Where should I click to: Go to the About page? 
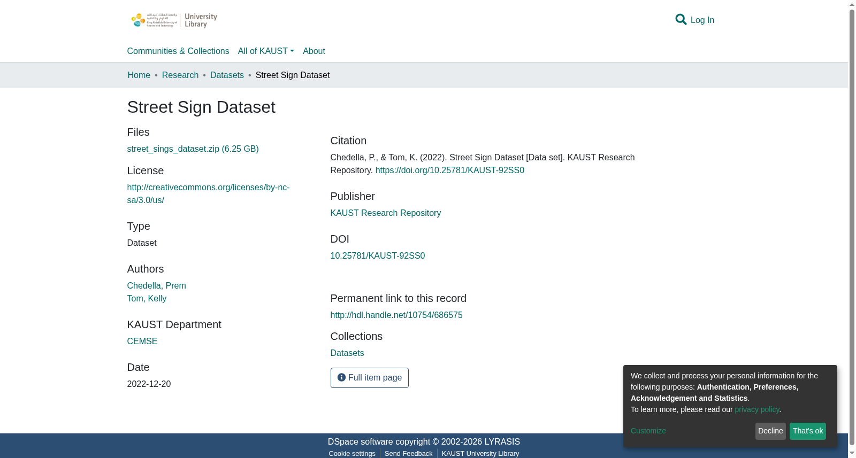pos(314,51)
